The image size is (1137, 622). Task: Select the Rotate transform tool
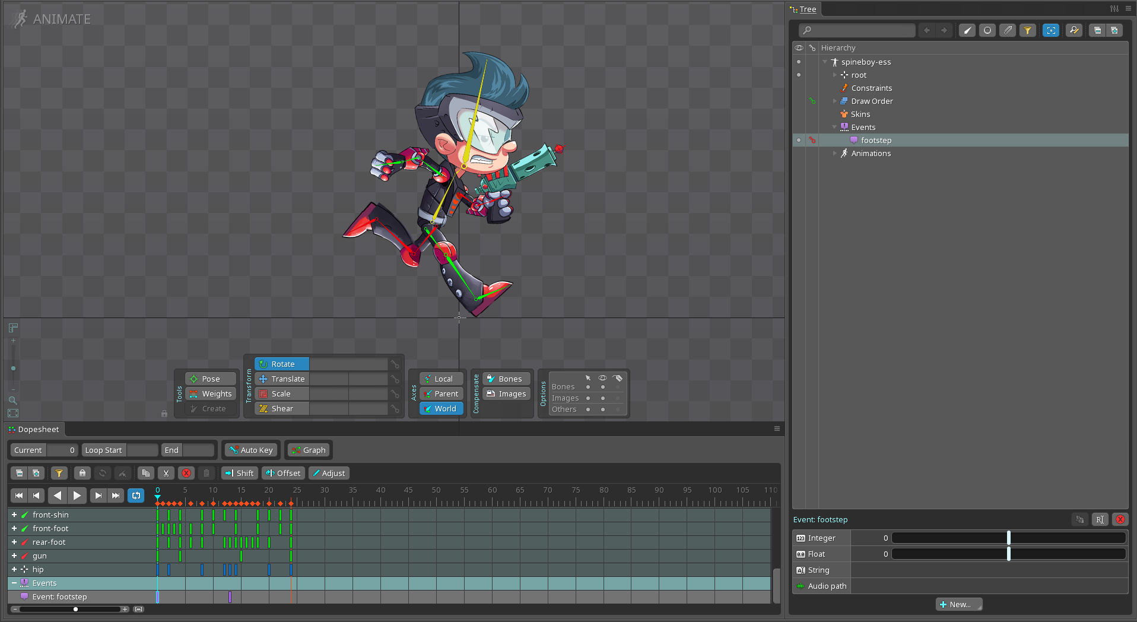[x=282, y=364]
